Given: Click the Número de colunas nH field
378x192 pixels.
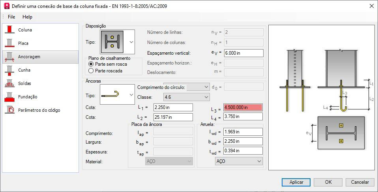Looking at the screenshot, I should pos(243,42).
